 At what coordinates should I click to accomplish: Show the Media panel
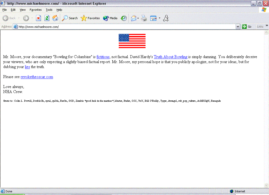pyautogui.click(x=110, y=18)
